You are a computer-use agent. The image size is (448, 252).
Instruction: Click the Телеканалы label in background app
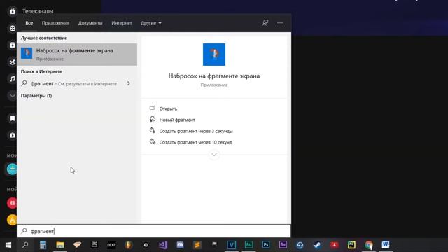pyautogui.click(x=38, y=11)
